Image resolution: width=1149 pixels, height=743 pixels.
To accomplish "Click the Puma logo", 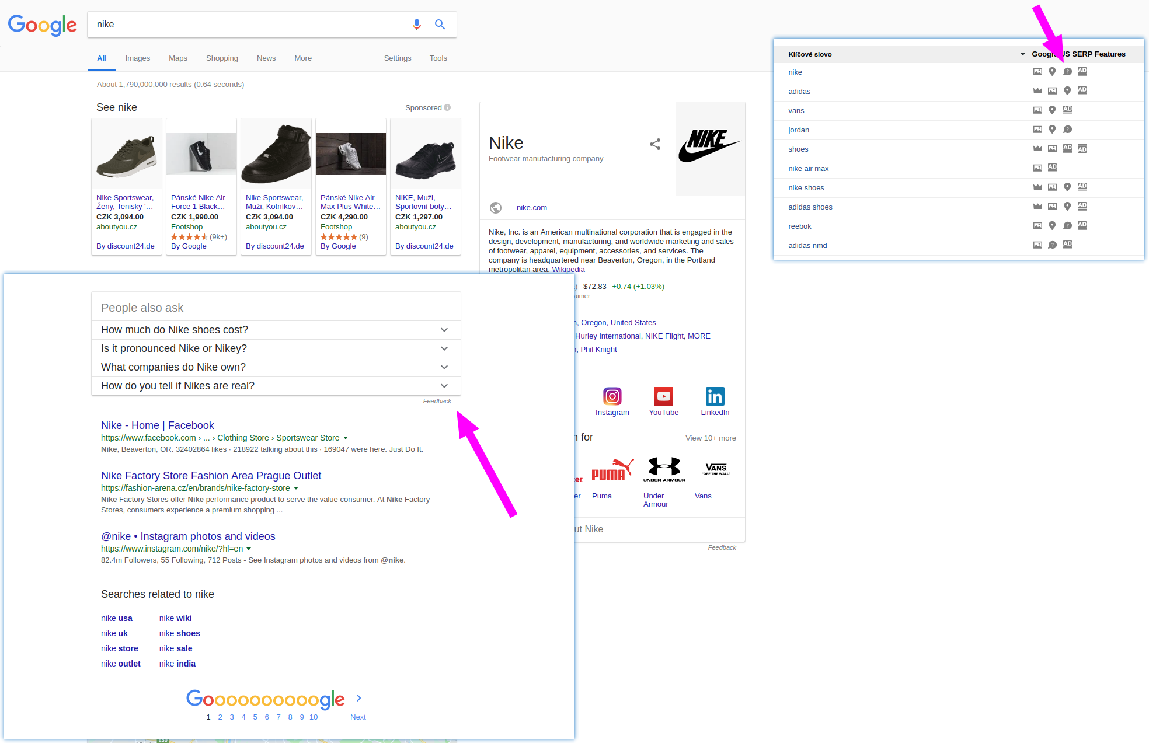I will (612, 470).
